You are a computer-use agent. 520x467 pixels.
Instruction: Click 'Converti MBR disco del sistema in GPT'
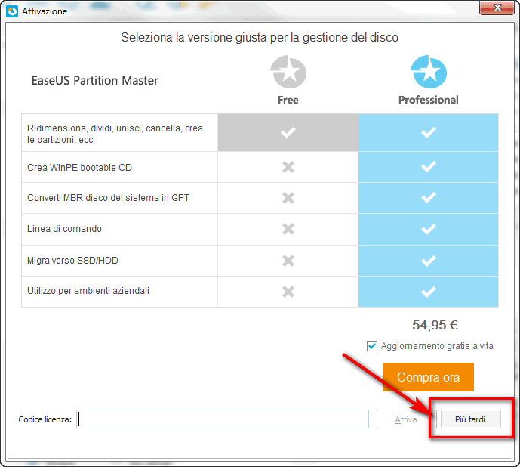click(x=108, y=198)
